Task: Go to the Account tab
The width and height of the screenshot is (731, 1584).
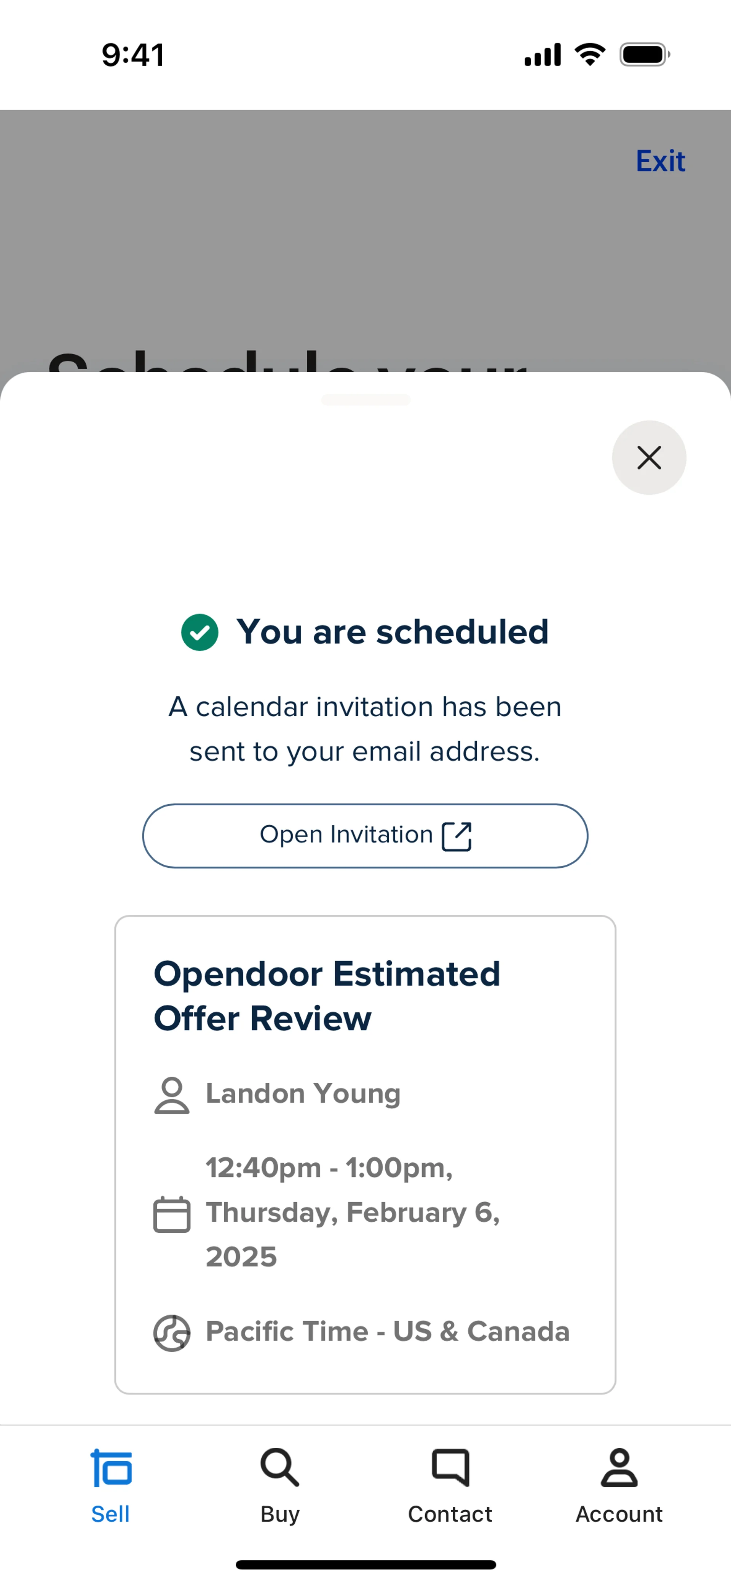Action: click(619, 1485)
